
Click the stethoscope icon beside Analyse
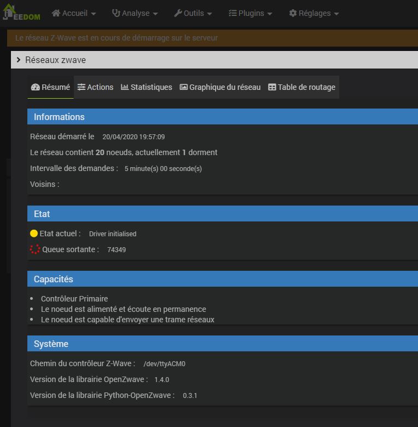(116, 13)
